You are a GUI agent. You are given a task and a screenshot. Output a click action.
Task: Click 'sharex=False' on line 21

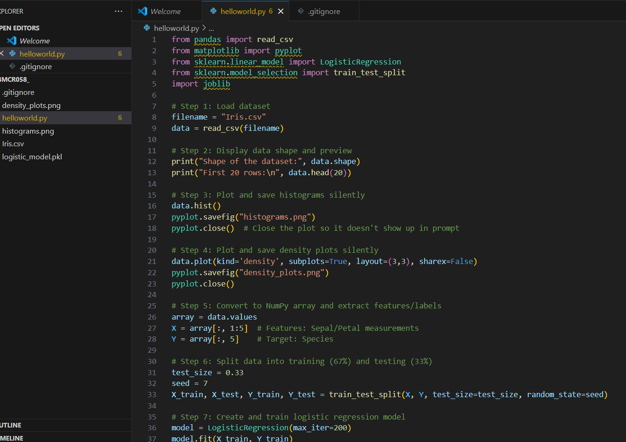(x=446, y=262)
